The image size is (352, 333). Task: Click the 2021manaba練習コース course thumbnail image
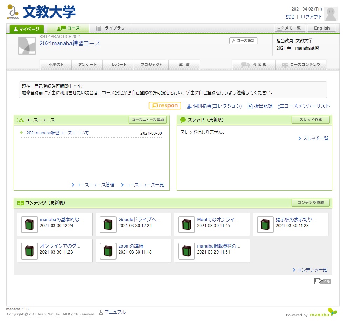(27, 46)
